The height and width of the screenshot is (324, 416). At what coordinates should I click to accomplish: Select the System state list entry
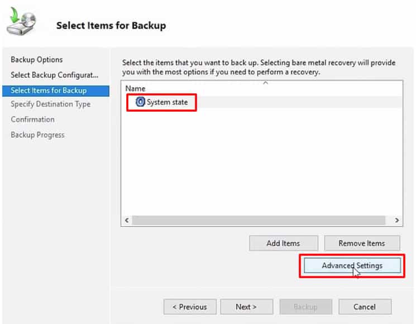167,102
